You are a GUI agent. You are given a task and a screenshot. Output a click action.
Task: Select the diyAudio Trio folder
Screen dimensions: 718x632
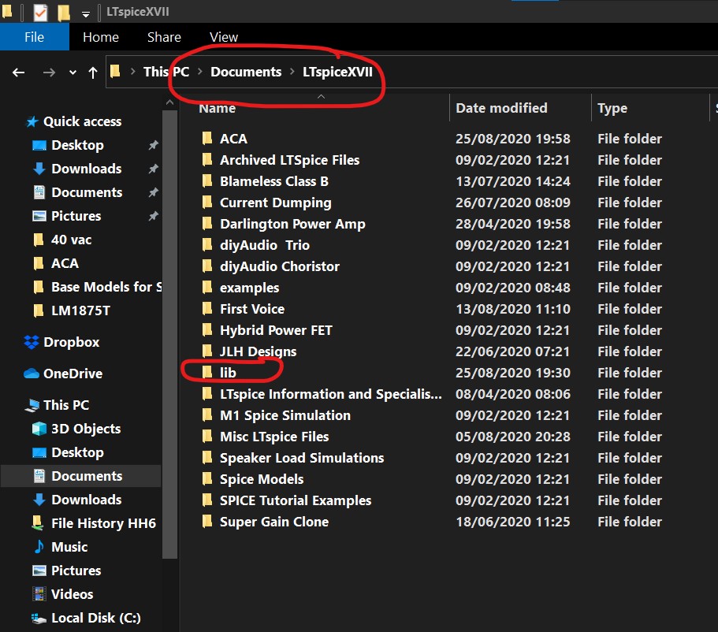click(256, 245)
